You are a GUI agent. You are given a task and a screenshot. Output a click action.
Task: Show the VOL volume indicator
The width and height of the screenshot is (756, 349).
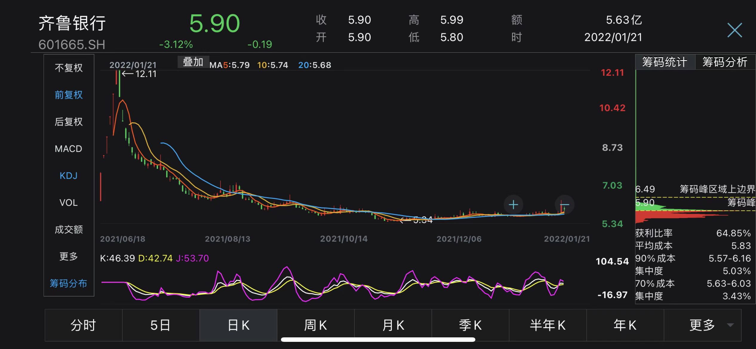(69, 203)
